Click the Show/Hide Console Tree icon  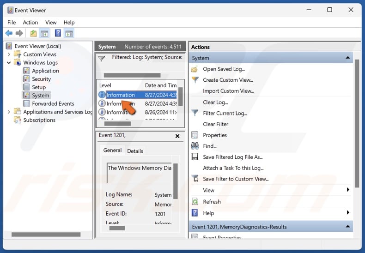(45, 33)
